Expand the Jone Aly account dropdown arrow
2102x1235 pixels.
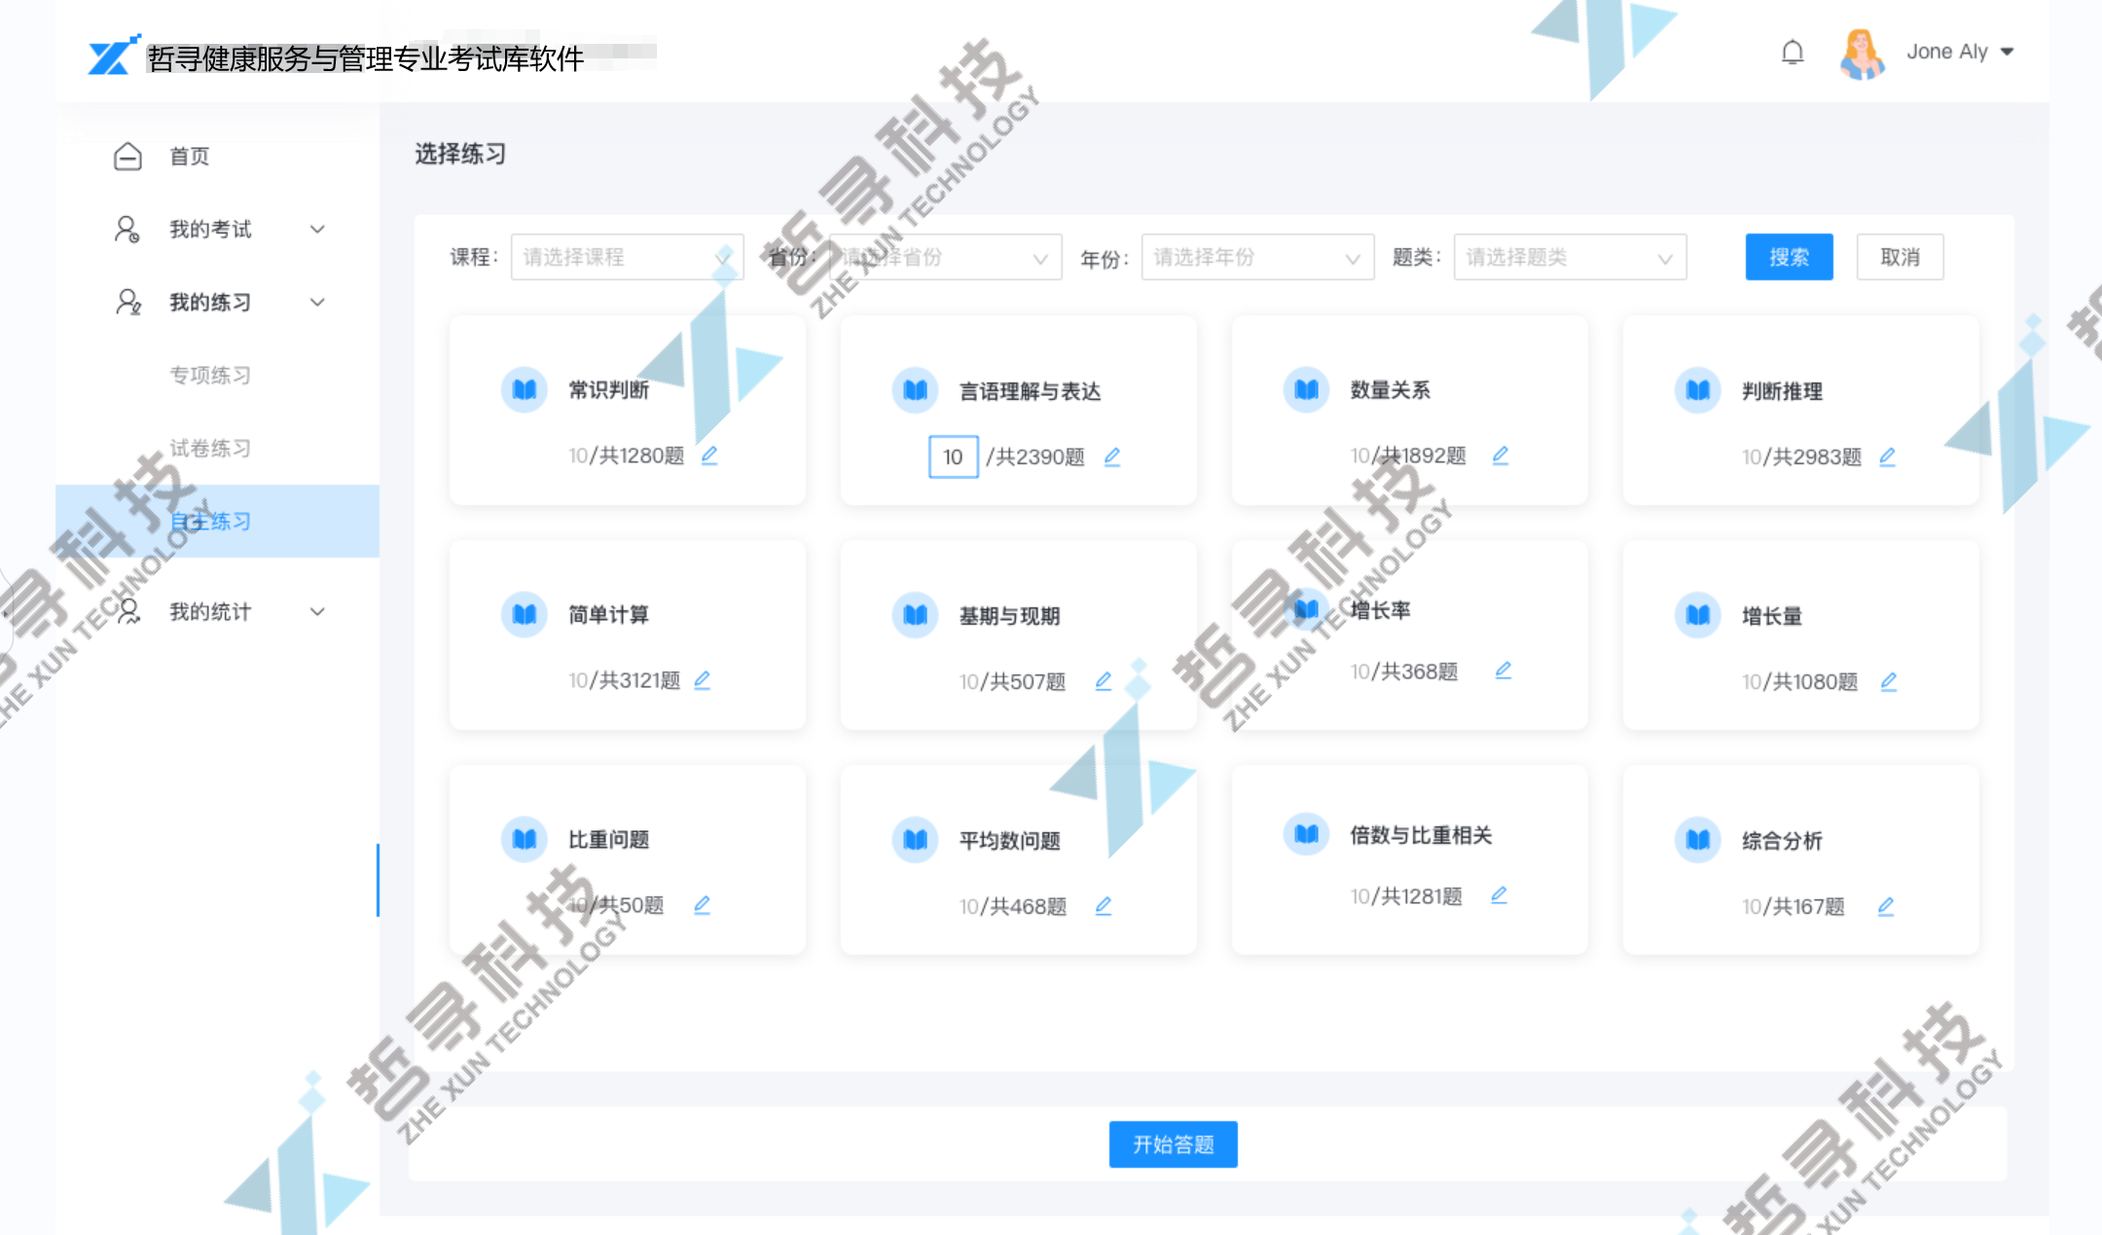point(2007,52)
